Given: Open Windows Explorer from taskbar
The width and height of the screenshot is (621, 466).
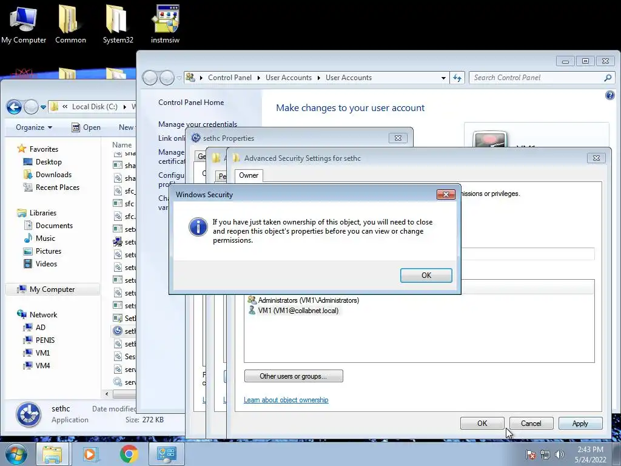Looking at the screenshot, I should pyautogui.click(x=52, y=454).
